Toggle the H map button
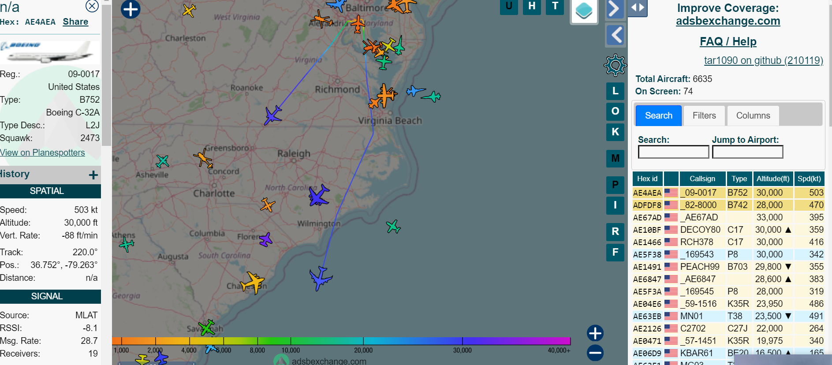 [532, 7]
